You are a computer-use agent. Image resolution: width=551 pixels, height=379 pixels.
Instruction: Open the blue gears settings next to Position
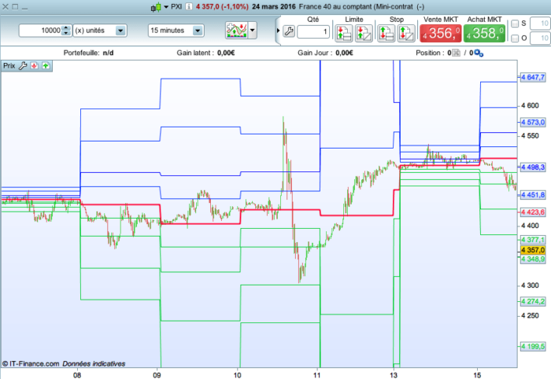479,53
